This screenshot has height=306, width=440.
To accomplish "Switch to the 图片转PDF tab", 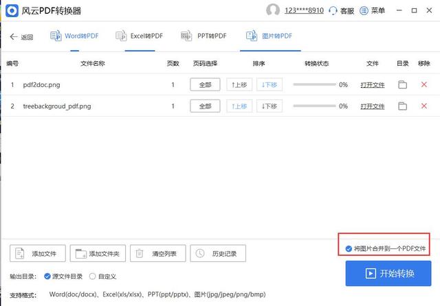I will [x=269, y=36].
